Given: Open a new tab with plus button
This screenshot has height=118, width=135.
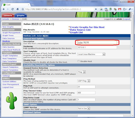Looking at the screenshot, I should pyautogui.click(x=32, y=5).
